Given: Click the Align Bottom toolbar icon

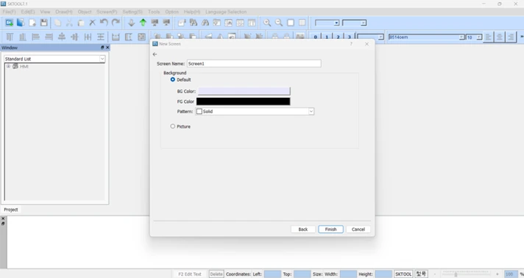Looking at the screenshot, I should tap(23, 37).
